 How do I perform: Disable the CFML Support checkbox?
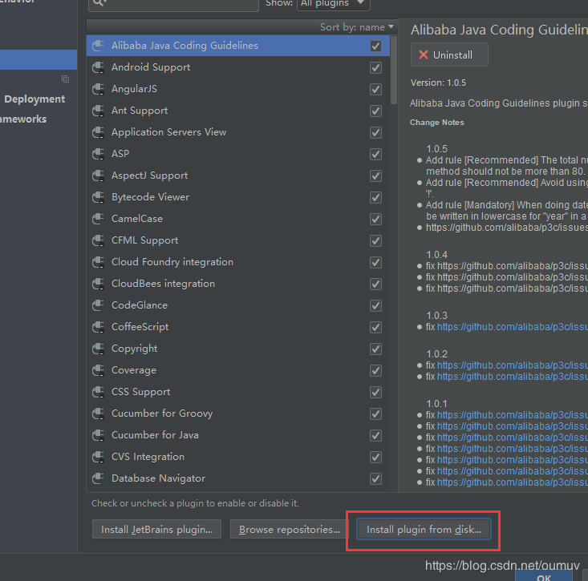pyautogui.click(x=375, y=241)
